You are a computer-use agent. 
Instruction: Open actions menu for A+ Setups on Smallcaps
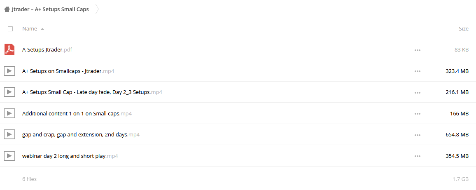[x=418, y=71]
